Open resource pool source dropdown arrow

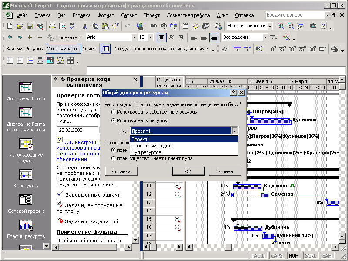[x=235, y=131]
